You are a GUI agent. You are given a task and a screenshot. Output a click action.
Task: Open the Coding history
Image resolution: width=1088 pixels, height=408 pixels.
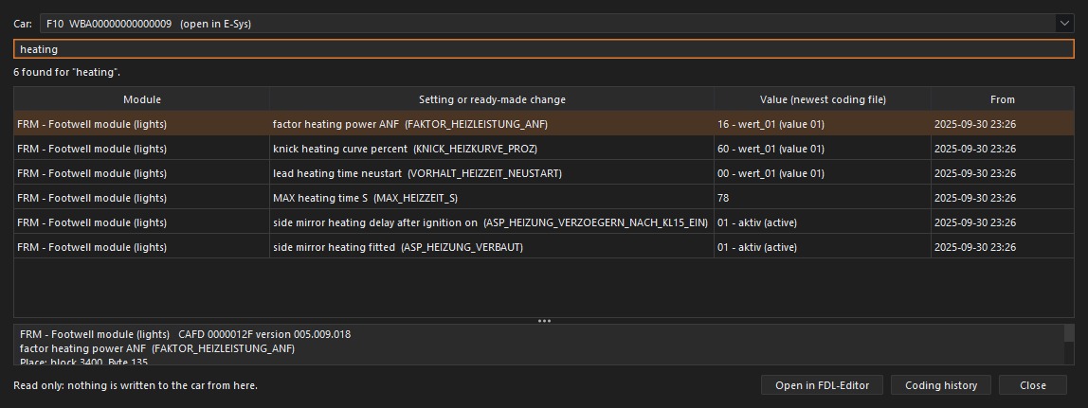pos(941,385)
